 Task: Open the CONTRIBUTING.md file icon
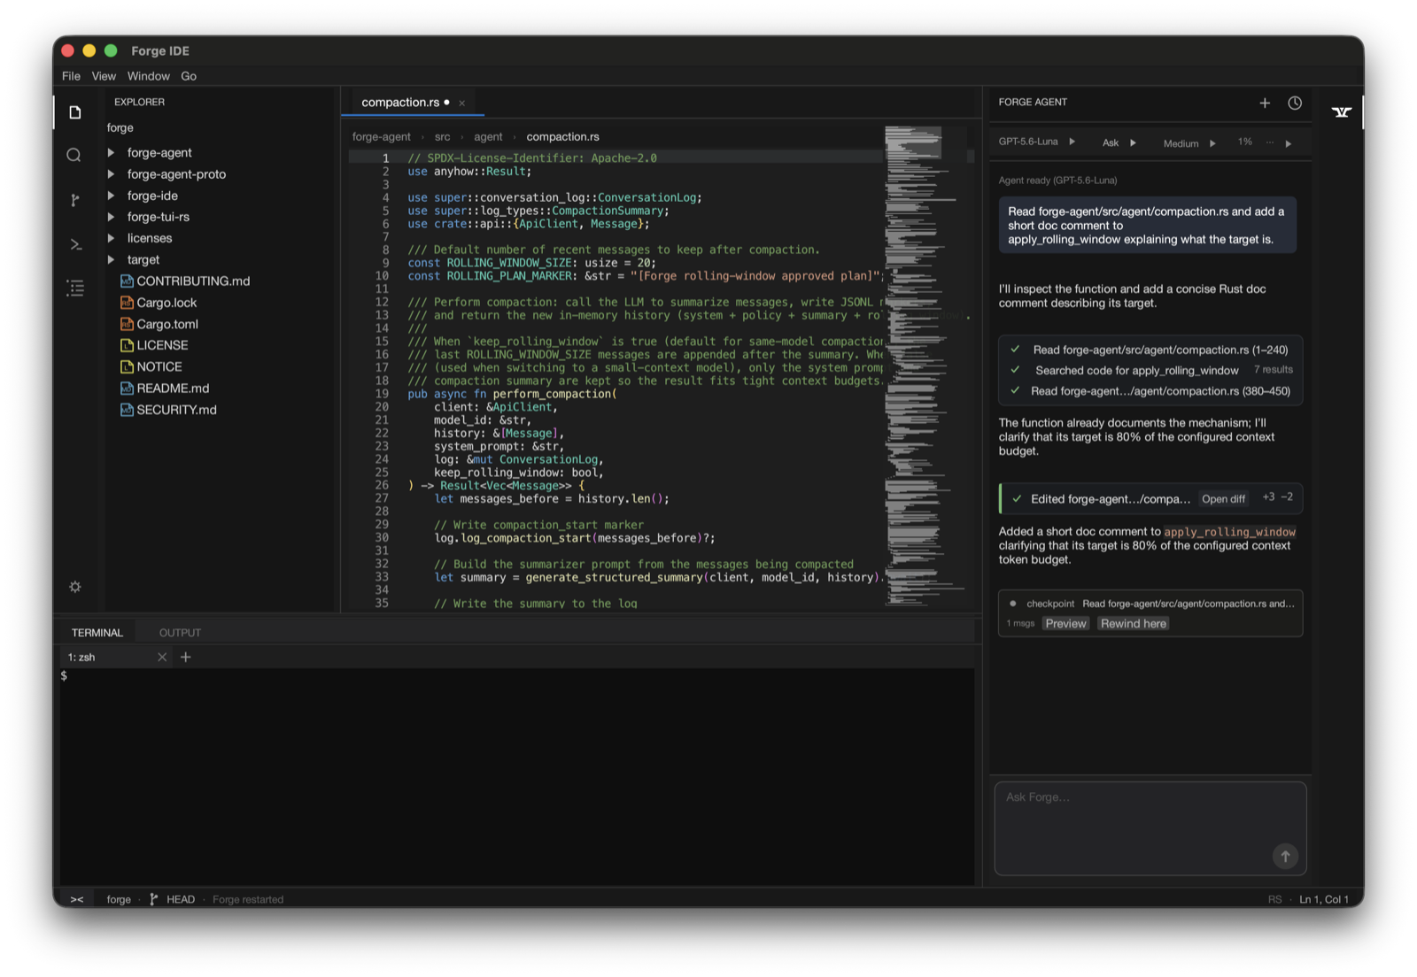tap(127, 281)
